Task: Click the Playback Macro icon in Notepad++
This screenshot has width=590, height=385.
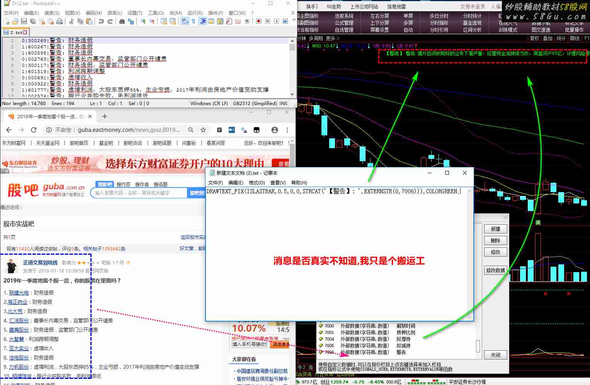Action: [276, 21]
